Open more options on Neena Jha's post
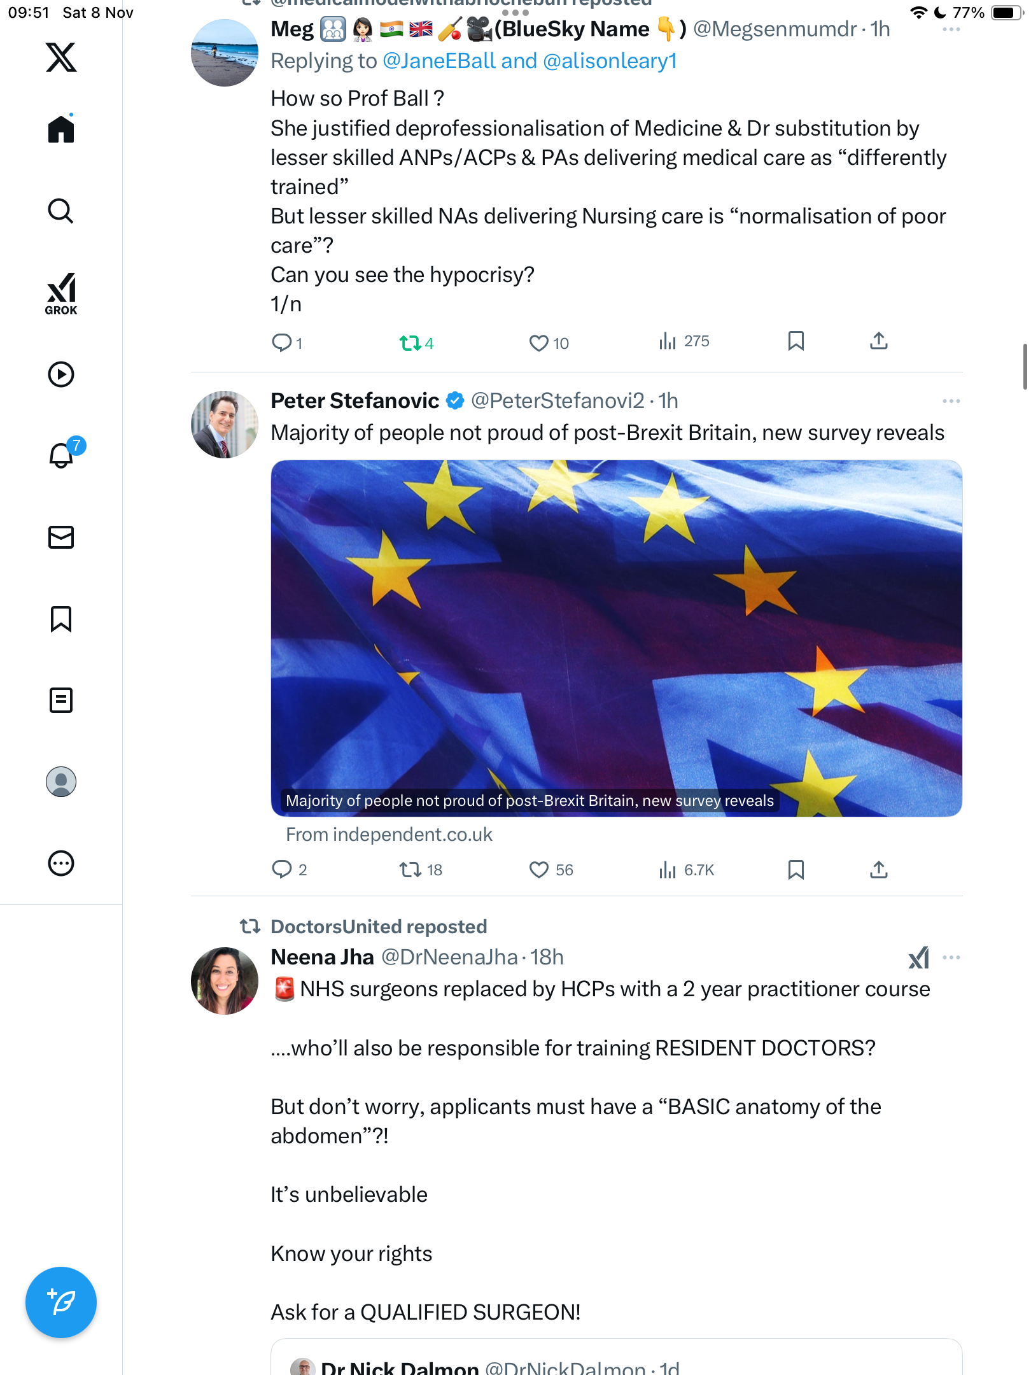Viewport: 1031px width, 1375px height. (951, 957)
